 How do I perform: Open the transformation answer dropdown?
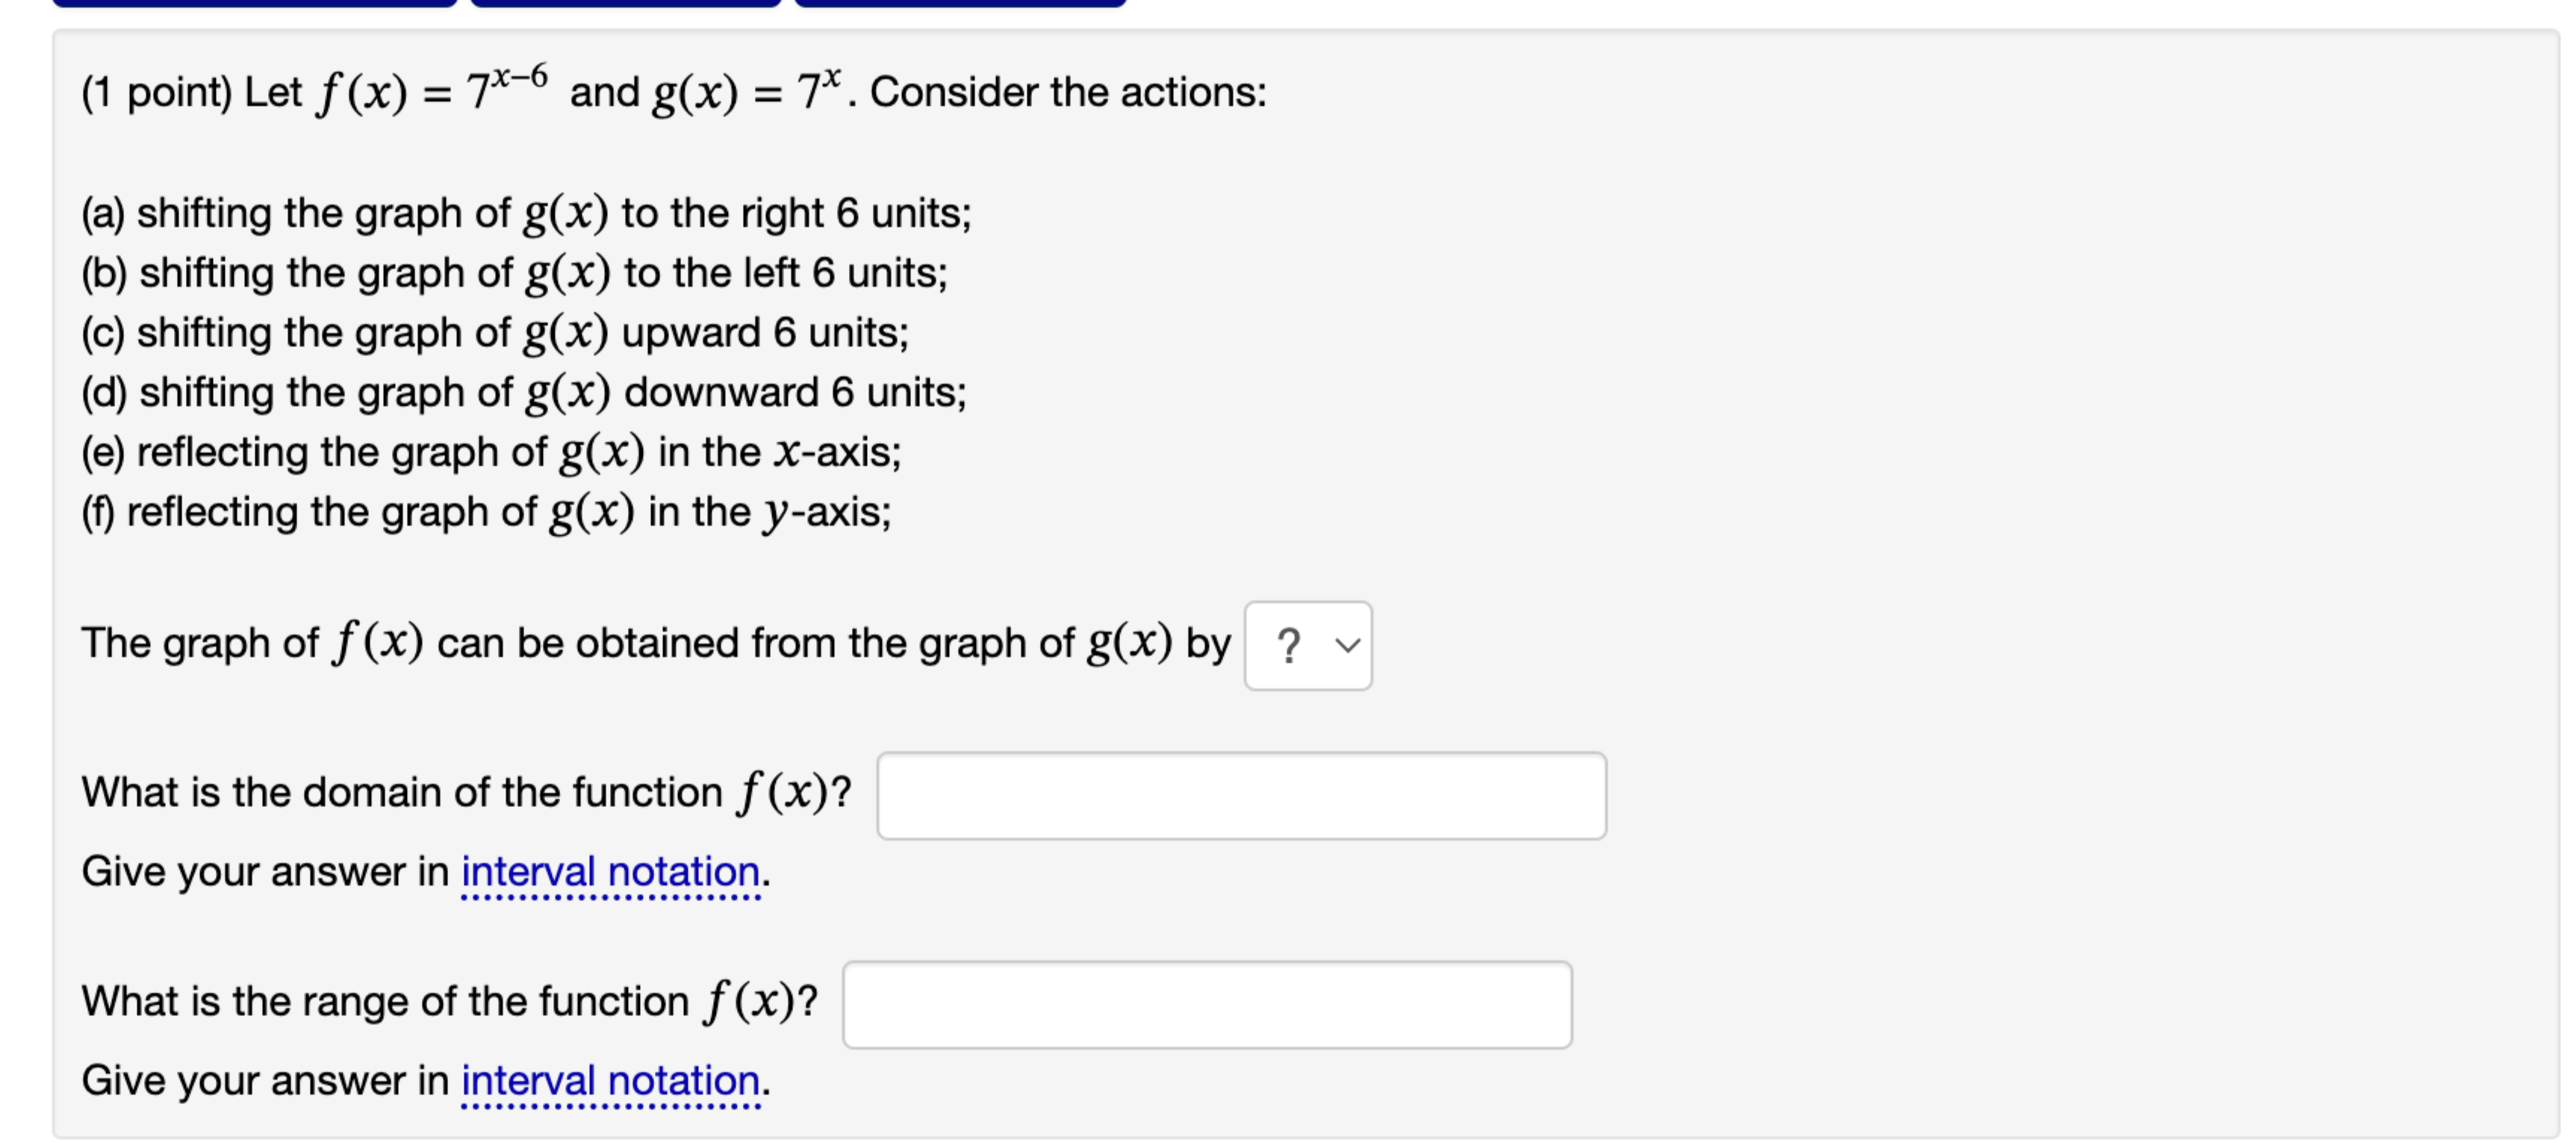[x=1308, y=646]
